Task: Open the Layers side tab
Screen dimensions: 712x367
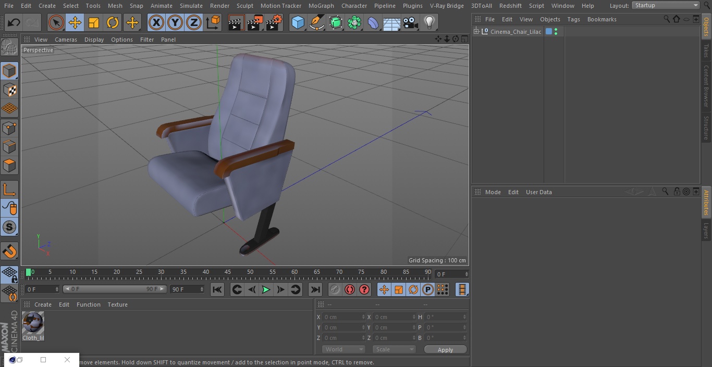Action: (x=706, y=230)
